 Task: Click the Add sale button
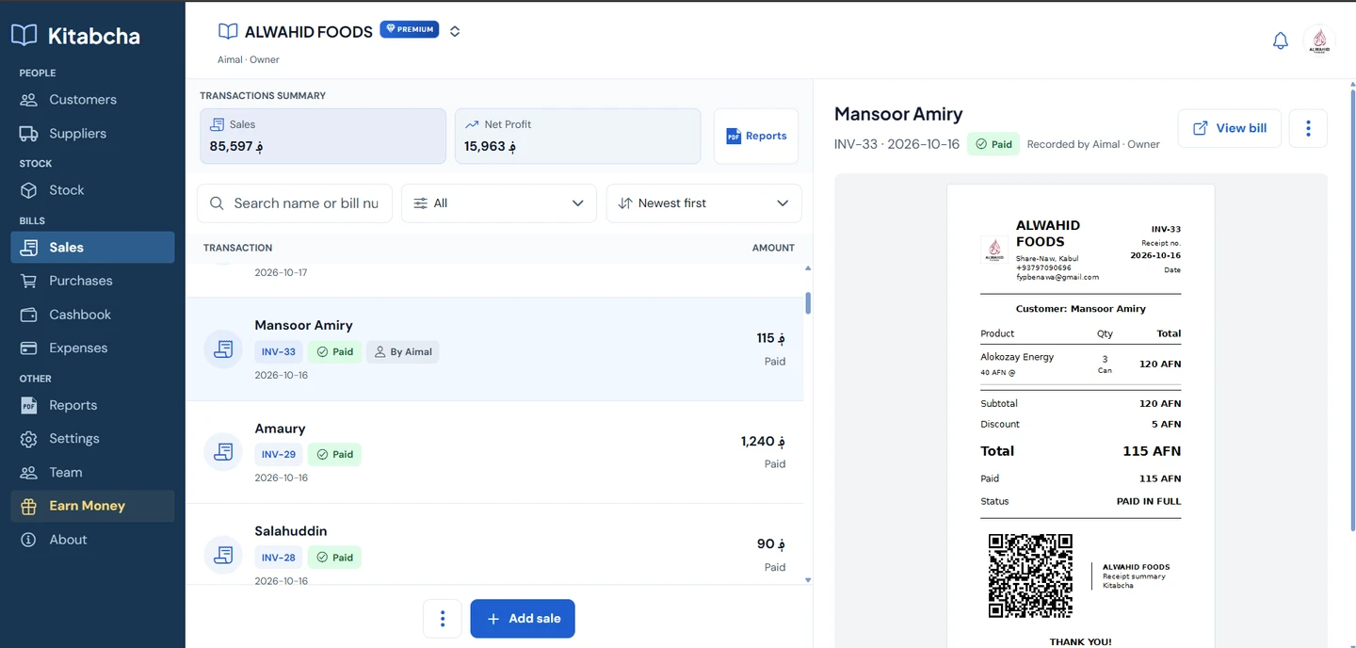(523, 619)
